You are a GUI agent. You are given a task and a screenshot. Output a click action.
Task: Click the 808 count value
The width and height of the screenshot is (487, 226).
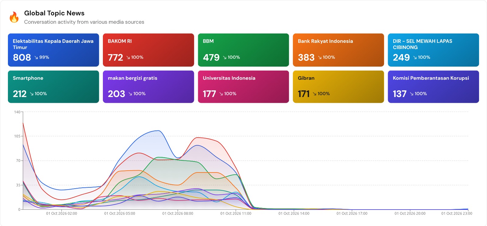[x=22, y=57]
